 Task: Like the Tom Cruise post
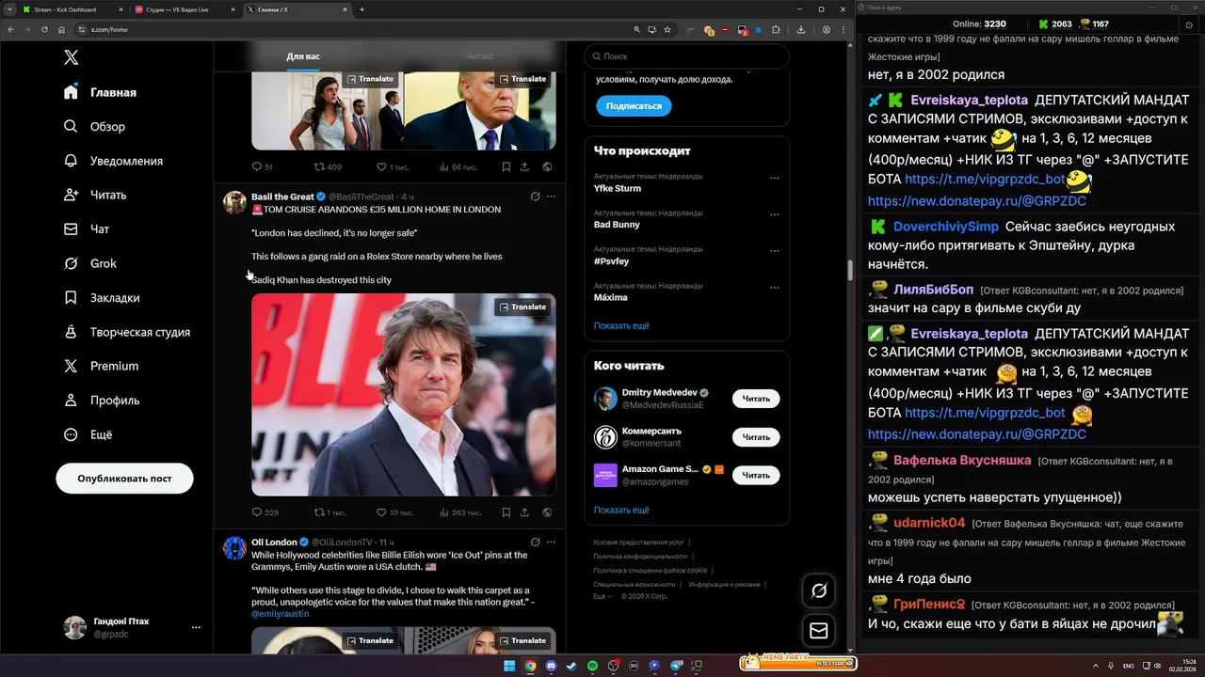tap(394, 512)
